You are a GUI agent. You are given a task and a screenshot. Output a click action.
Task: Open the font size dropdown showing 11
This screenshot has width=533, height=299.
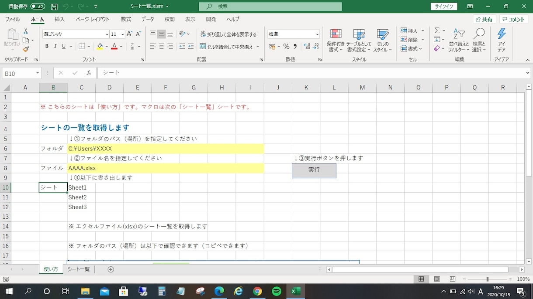(123, 34)
